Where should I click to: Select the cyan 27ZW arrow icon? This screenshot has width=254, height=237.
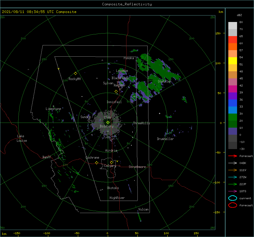tap(233, 177)
